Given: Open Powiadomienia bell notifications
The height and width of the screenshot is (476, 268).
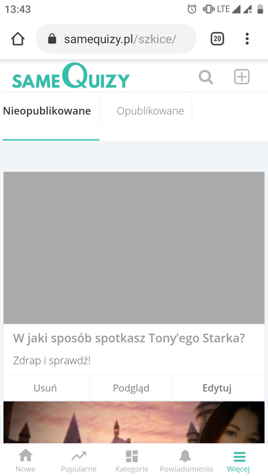Looking at the screenshot, I should pos(186,460).
